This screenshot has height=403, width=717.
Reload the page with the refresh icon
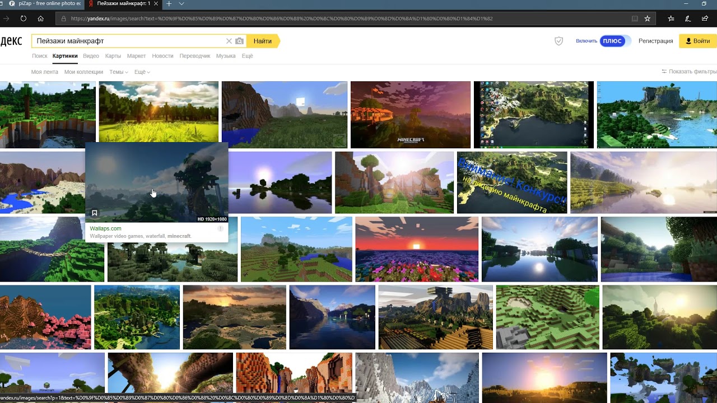click(x=24, y=18)
